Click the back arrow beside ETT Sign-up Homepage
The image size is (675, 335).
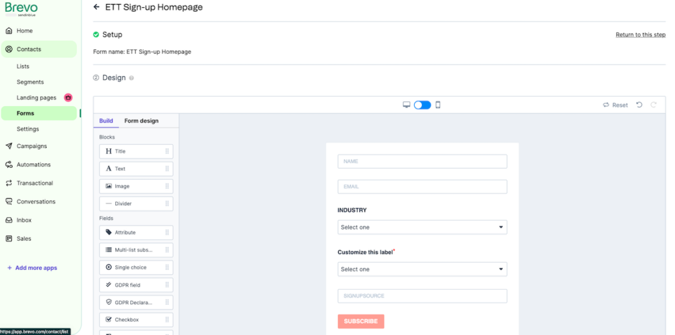97,7
